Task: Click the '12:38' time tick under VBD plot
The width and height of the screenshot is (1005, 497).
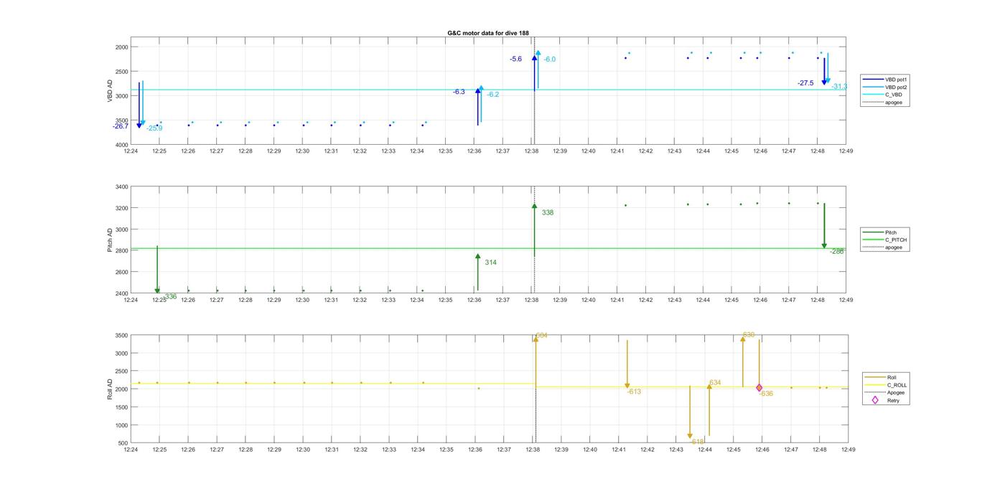Action: [x=531, y=151]
